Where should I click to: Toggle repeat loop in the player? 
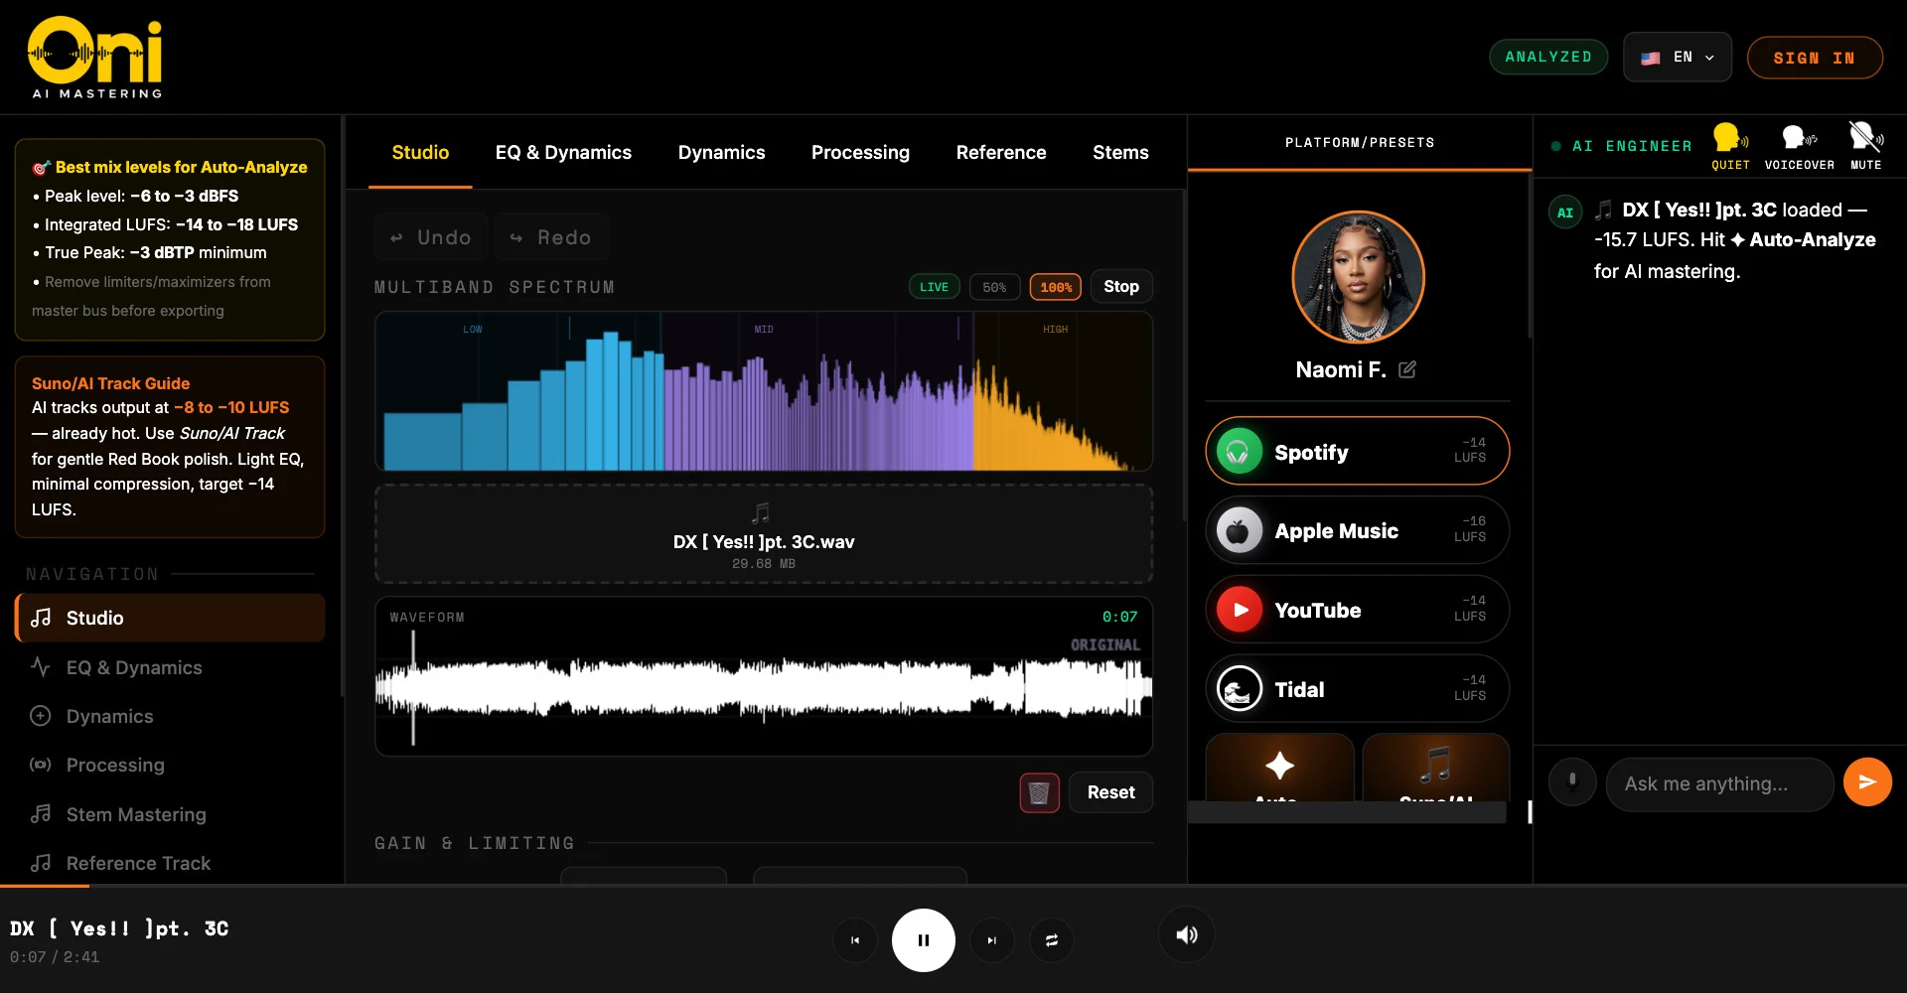[1051, 939]
